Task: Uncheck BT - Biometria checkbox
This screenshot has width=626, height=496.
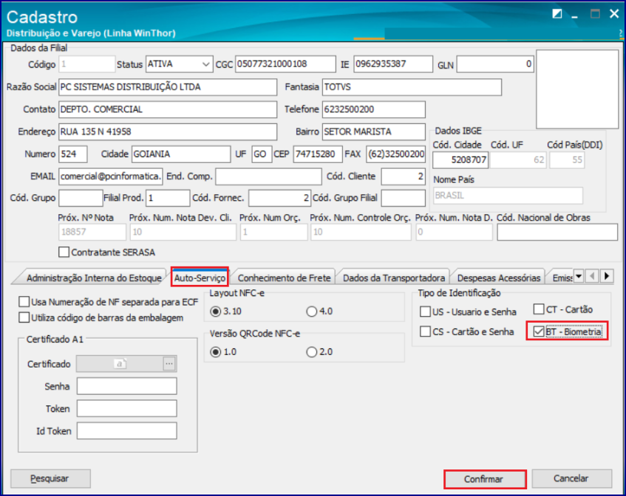Action: 539,331
